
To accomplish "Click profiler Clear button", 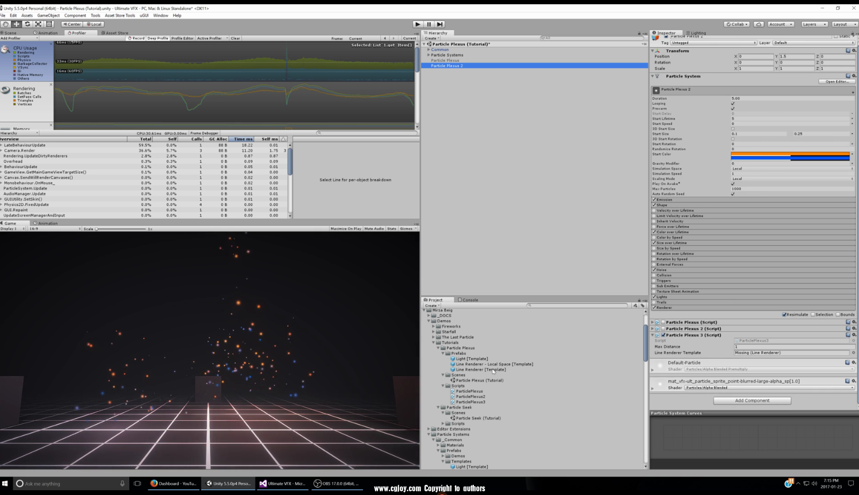I will pos(235,38).
